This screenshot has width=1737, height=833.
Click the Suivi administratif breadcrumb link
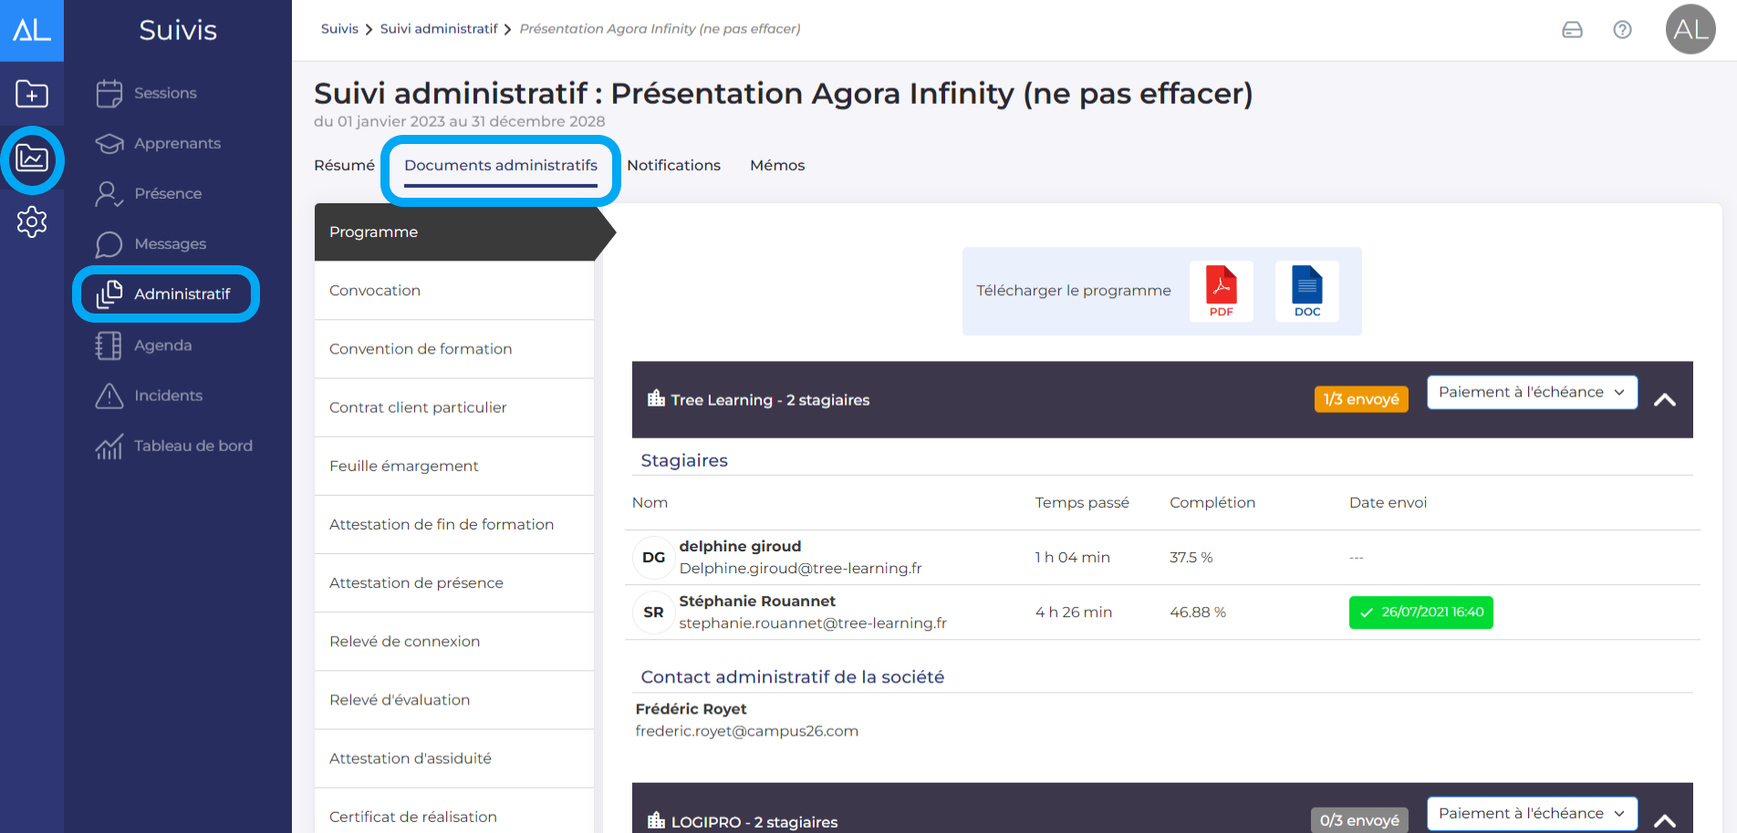(x=439, y=29)
